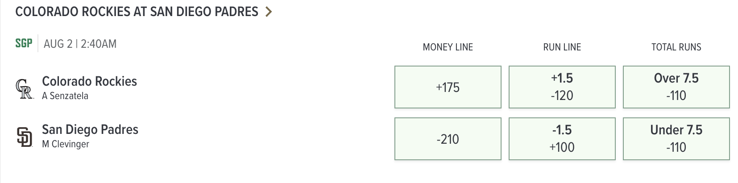The width and height of the screenshot is (738, 183).
Task: Click the San Diego Padres team name
Action: point(90,129)
